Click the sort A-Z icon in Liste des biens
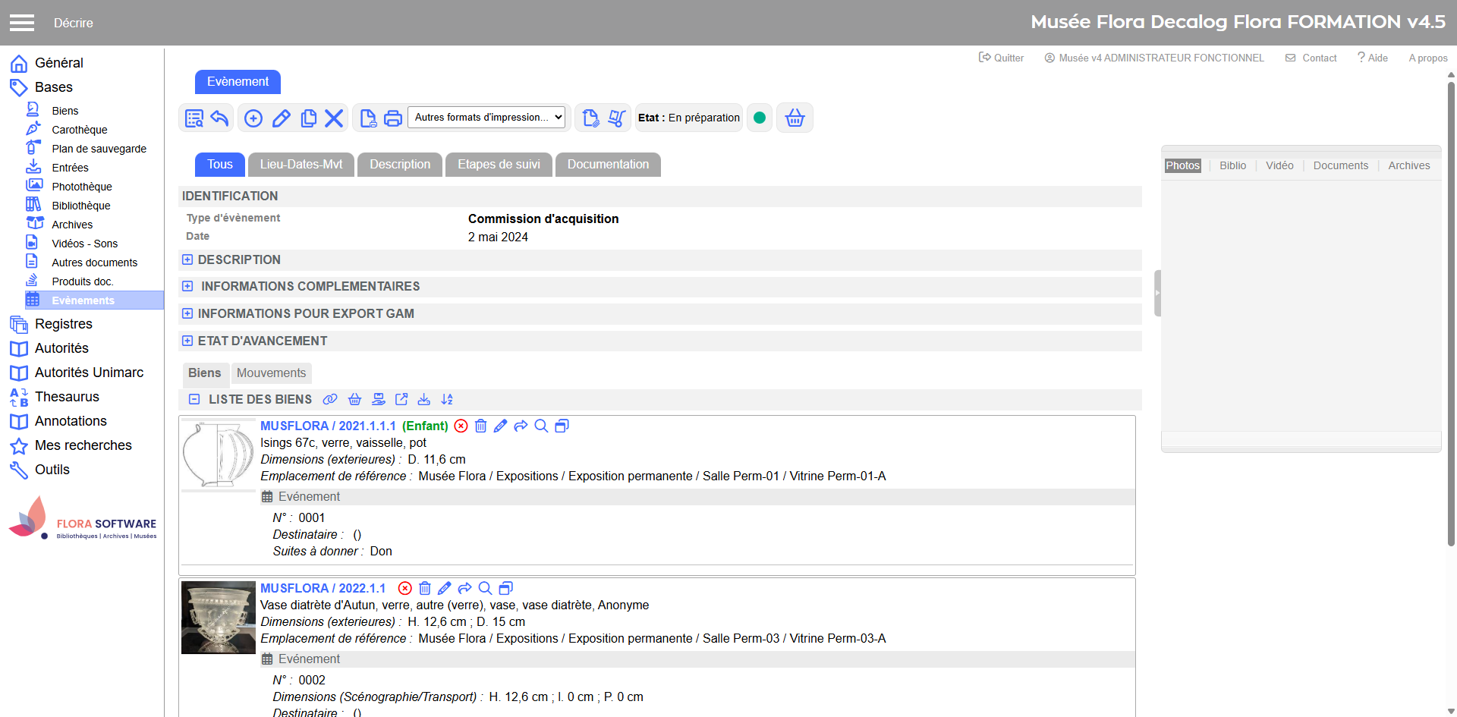The height and width of the screenshot is (717, 1457). click(447, 399)
